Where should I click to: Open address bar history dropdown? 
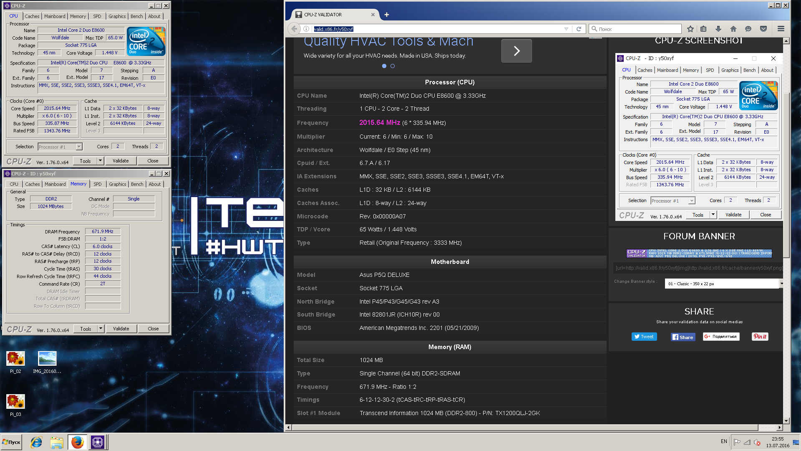click(x=566, y=29)
